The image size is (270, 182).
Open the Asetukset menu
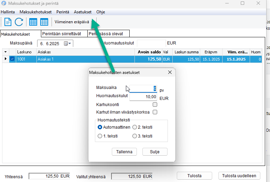[x=83, y=12]
